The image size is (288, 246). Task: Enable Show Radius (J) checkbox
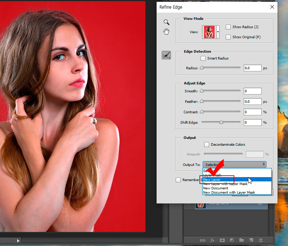tap(228, 27)
